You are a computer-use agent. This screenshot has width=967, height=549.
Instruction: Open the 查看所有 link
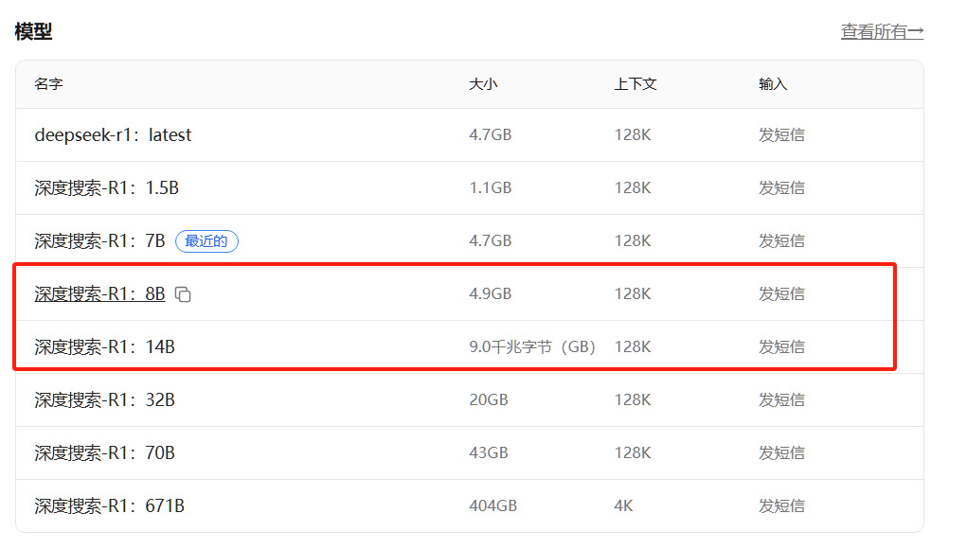pos(882,32)
